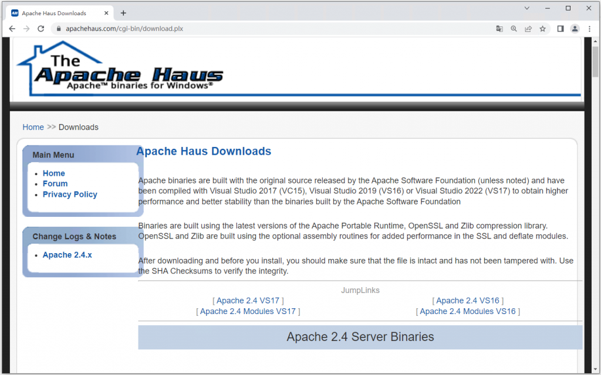601x375 pixels.
Task: Bookmark this page with the star
Action: tap(543, 29)
